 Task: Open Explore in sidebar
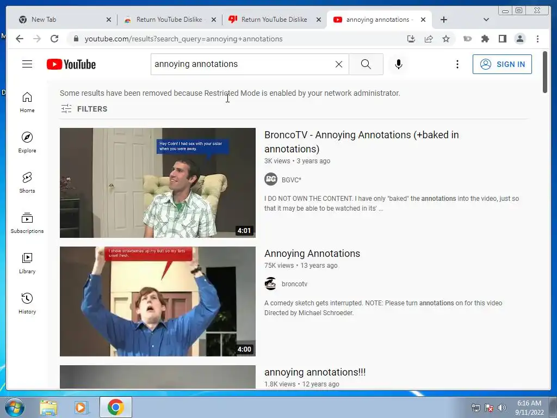pyautogui.click(x=27, y=142)
